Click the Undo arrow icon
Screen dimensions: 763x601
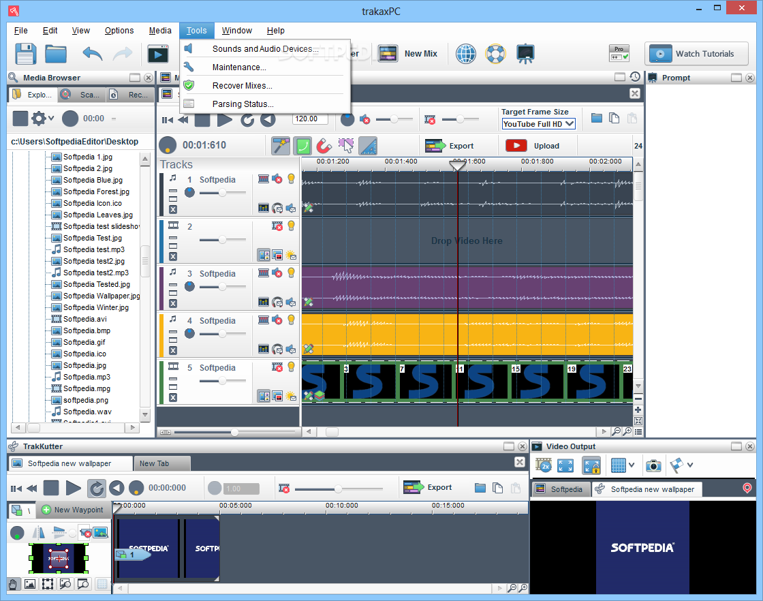point(92,54)
